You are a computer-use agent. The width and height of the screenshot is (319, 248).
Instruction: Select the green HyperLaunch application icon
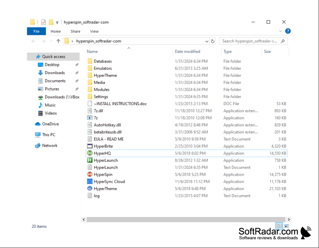90,160
